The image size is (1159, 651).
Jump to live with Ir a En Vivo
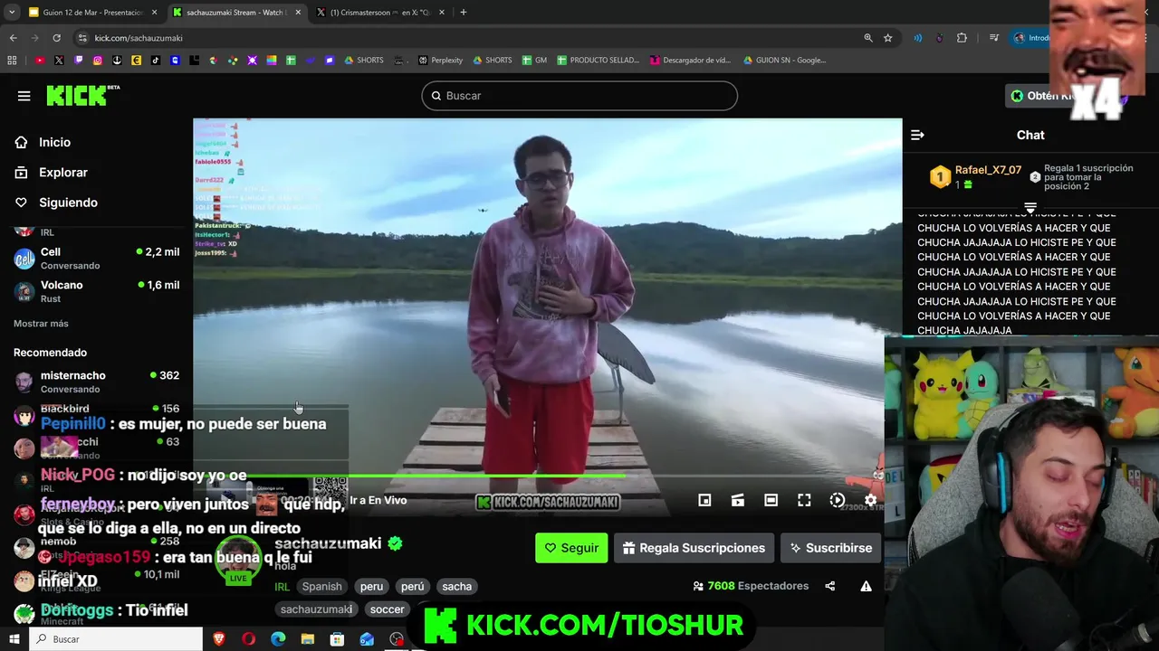point(378,500)
